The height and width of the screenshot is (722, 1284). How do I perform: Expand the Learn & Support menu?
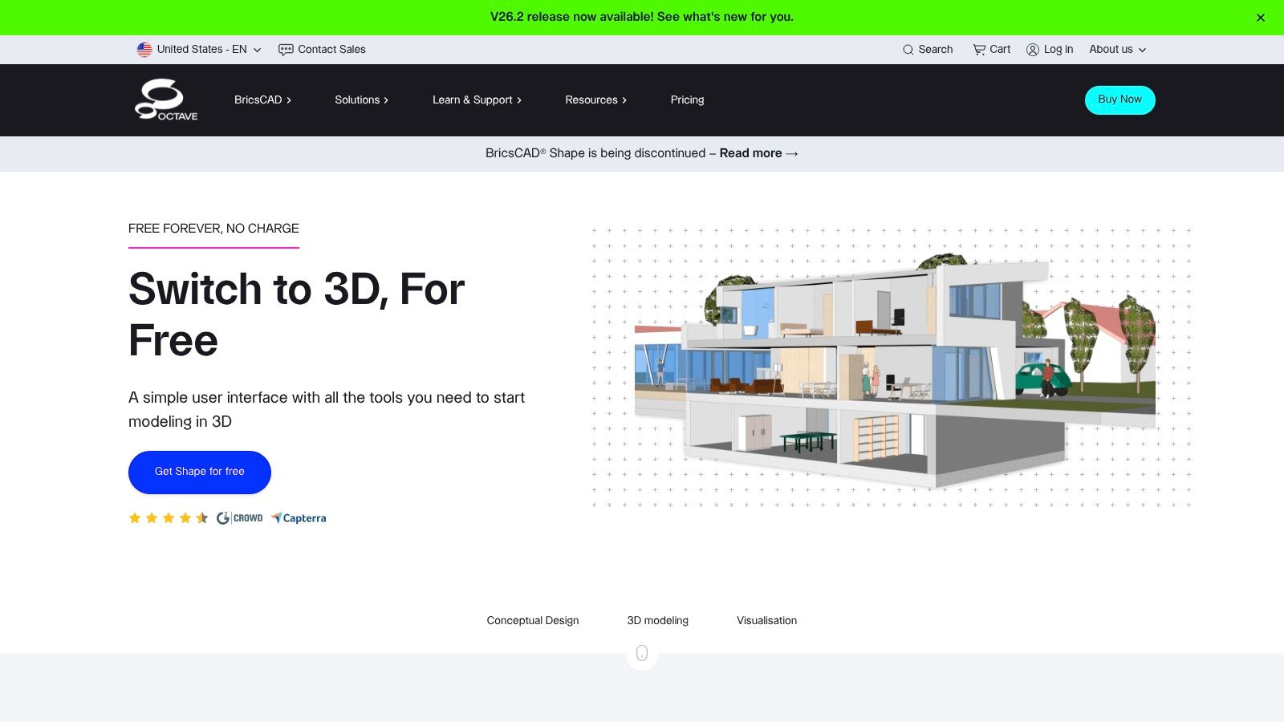477,100
